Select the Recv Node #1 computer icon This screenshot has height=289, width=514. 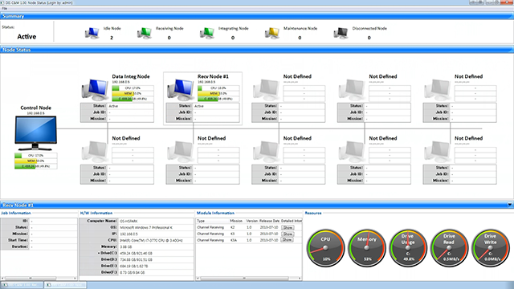[180, 89]
